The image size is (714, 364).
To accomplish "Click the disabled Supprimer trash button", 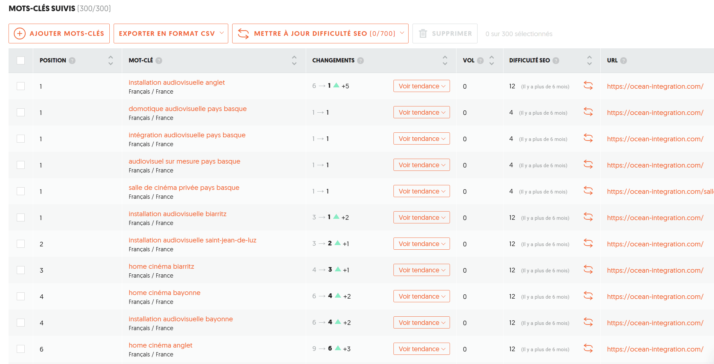I will click(x=445, y=34).
